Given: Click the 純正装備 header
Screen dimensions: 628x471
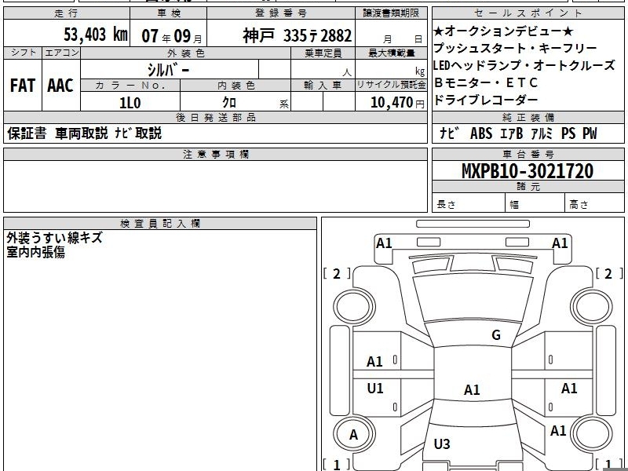Looking at the screenshot, I should [528, 117].
